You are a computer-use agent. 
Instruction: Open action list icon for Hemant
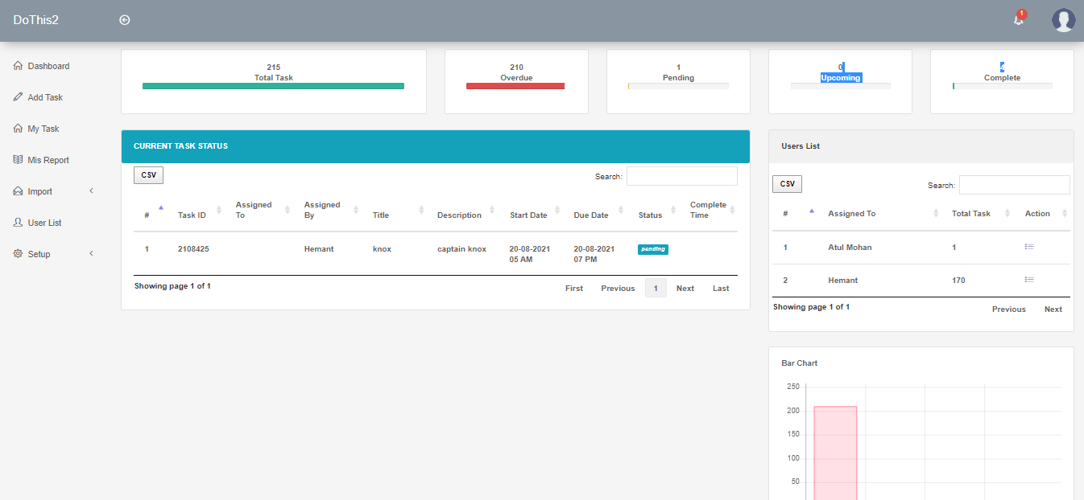(1029, 280)
